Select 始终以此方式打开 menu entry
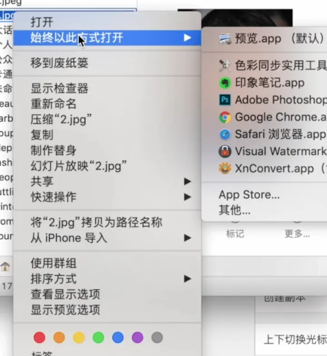This screenshot has height=356, width=327. 107,38
